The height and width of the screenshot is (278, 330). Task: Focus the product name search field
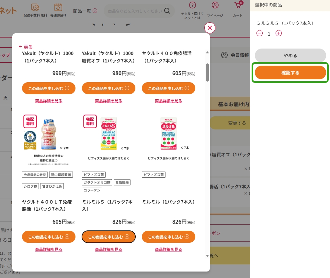pyautogui.click(x=135, y=11)
